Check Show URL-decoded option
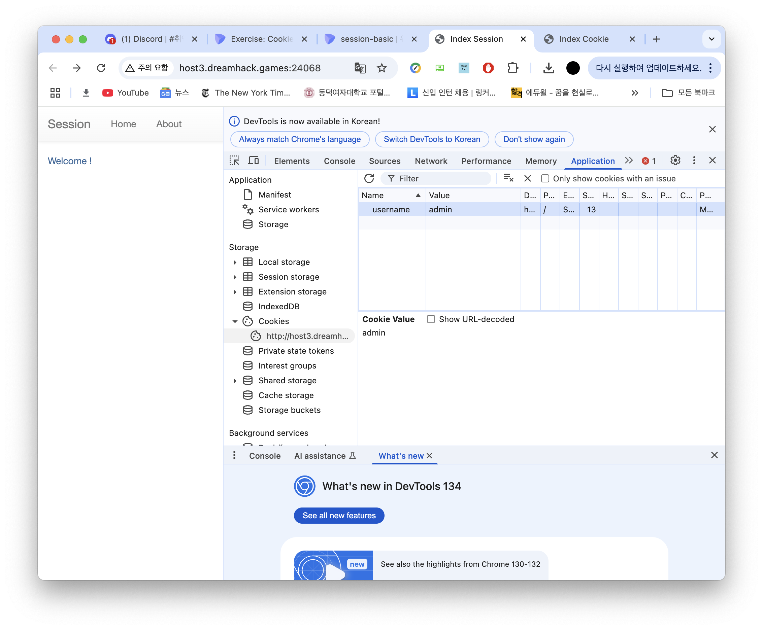 coord(431,319)
